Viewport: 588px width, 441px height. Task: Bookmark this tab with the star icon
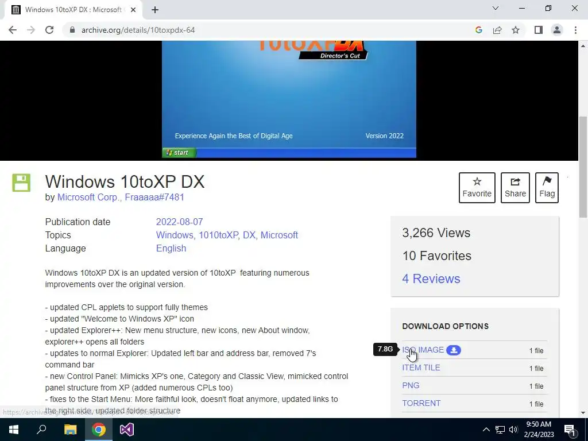coord(516,30)
